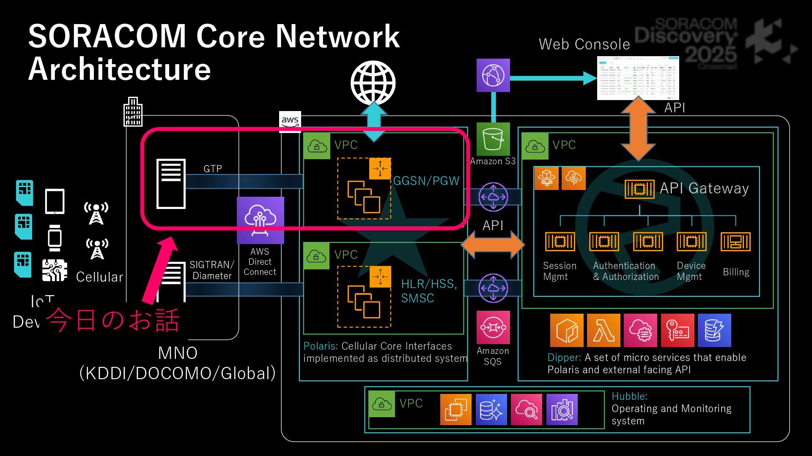Click the smartwatch device icon

[55, 239]
